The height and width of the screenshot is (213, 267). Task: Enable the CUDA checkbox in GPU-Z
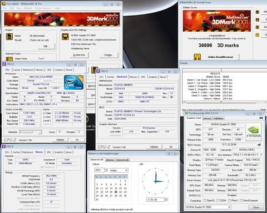[x=218, y=200]
